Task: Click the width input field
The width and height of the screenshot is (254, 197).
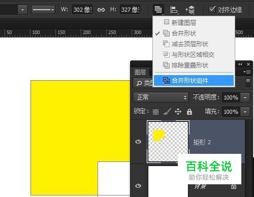Action: point(82,10)
